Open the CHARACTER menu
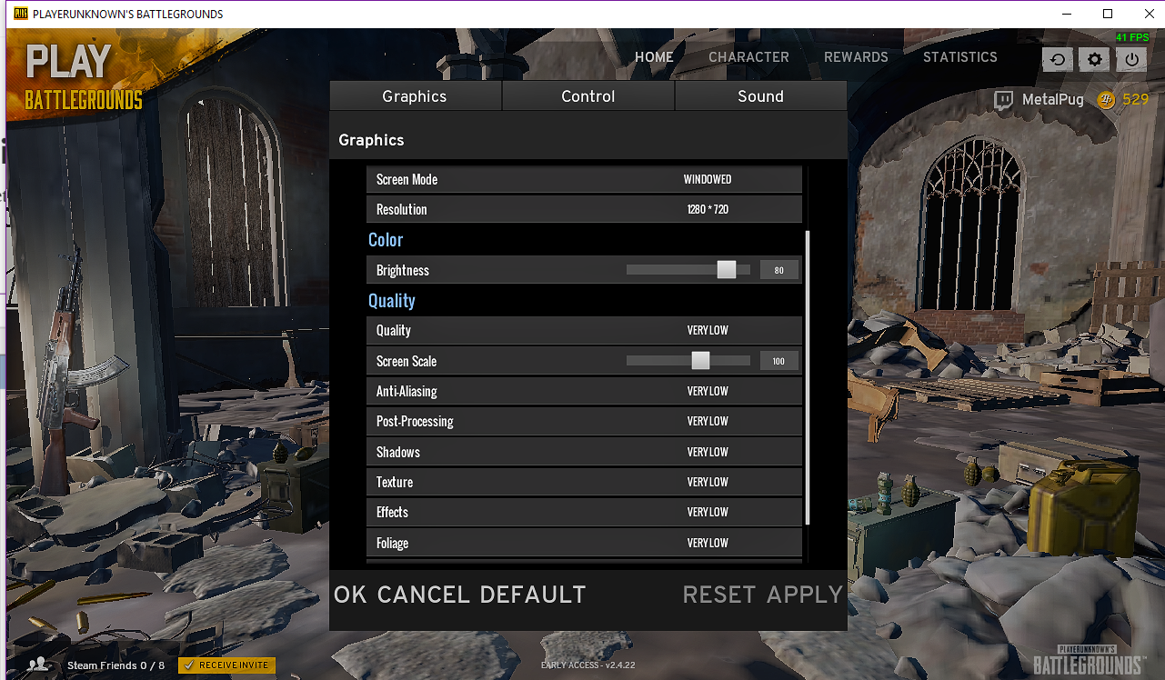The image size is (1165, 680). (x=748, y=57)
